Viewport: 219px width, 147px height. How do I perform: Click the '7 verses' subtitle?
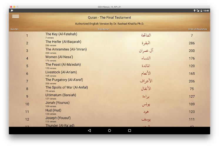tap(49, 38)
